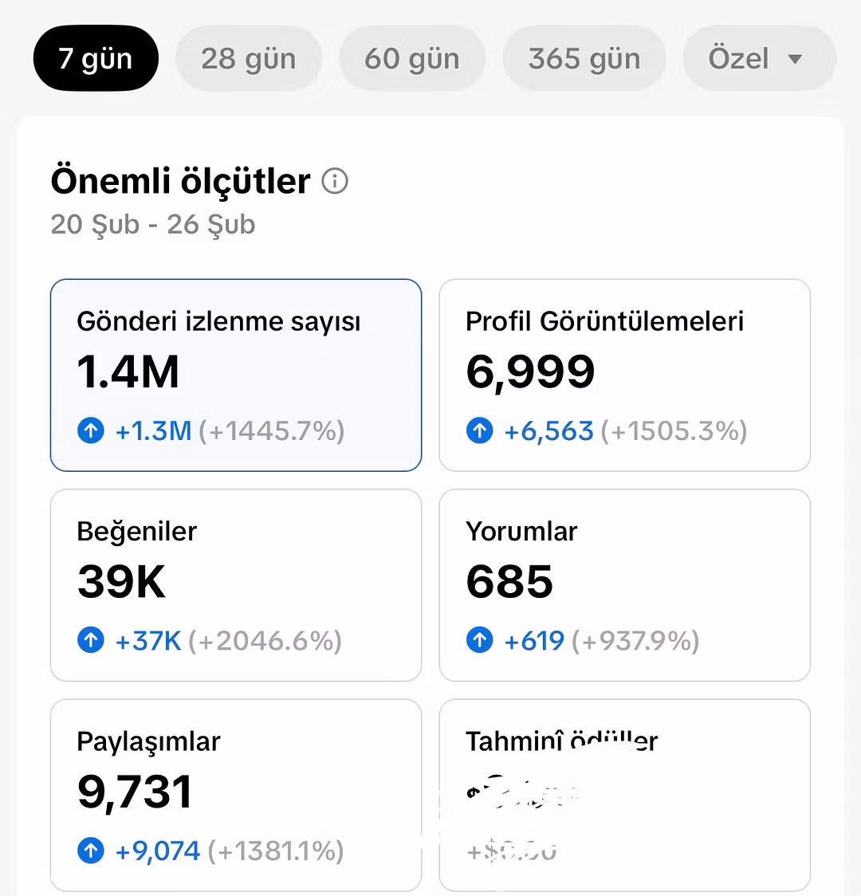Select the Beğeniler metric card
This screenshot has height=896, width=861.
coord(236,584)
